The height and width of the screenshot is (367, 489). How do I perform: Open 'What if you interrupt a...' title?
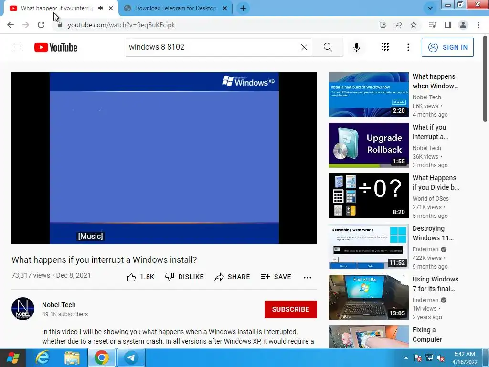tap(430, 132)
